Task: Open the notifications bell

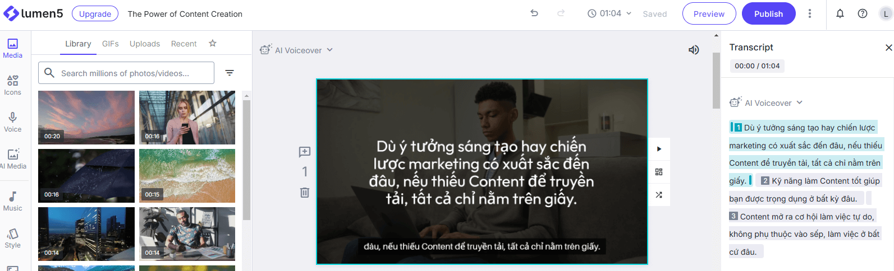Action: (840, 13)
